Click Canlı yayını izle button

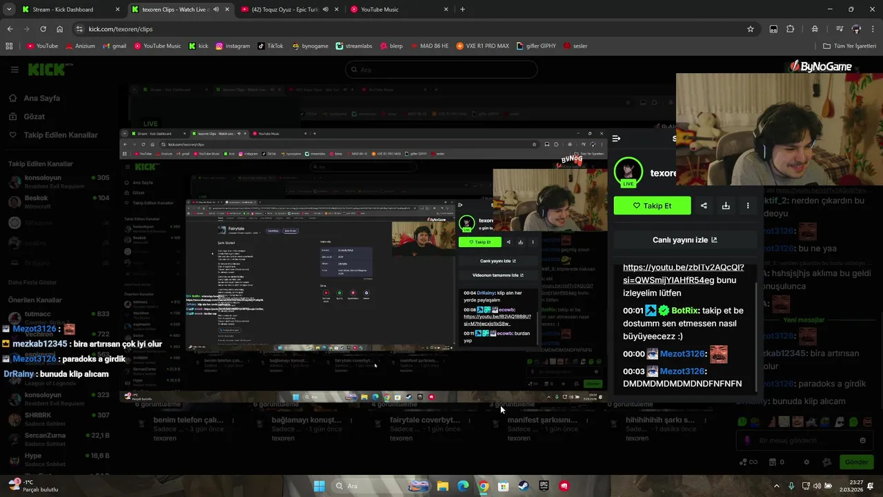685,240
